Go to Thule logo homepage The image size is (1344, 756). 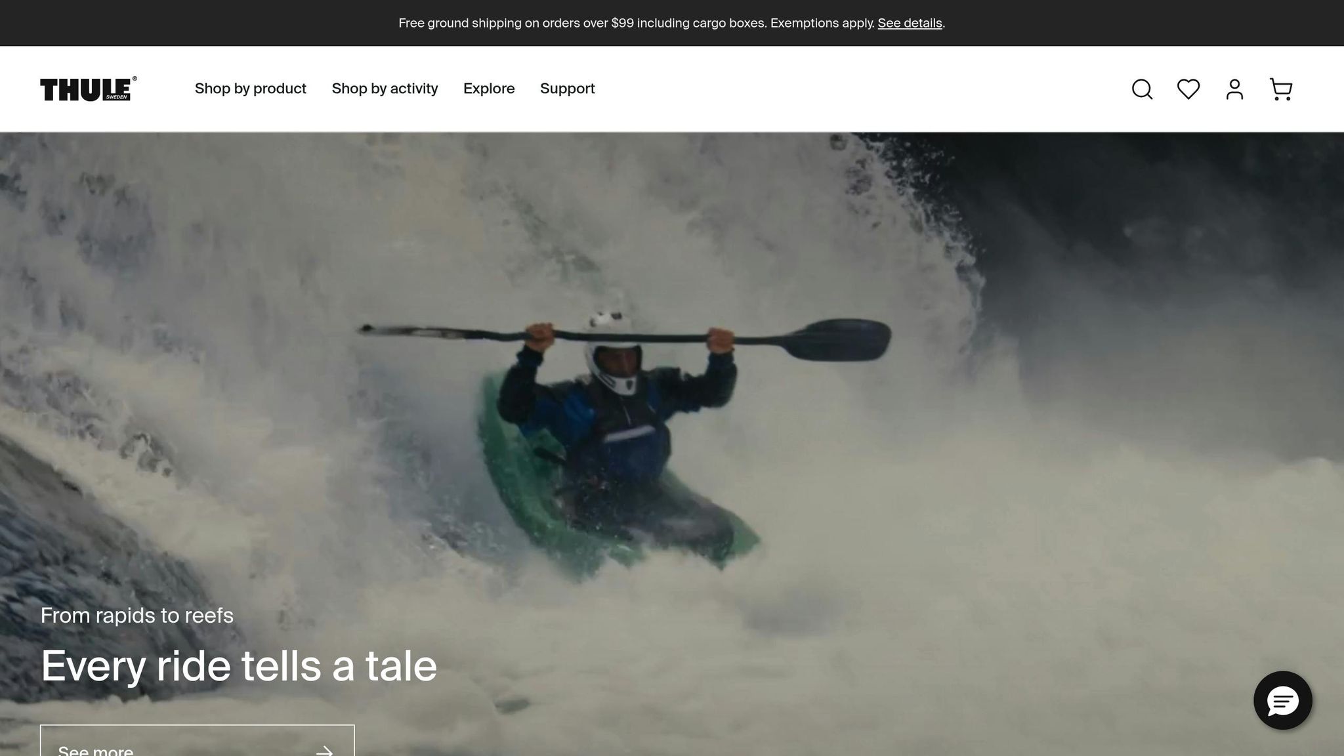(89, 89)
